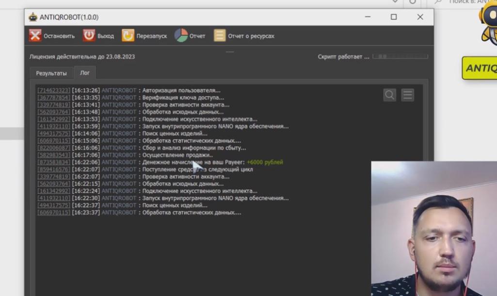
Task: Restart the robot via the Перезапуск icon
Action: point(128,35)
